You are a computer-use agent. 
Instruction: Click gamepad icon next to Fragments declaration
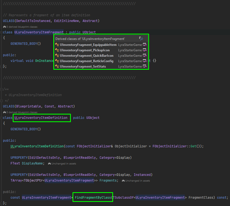[x=123, y=180]
